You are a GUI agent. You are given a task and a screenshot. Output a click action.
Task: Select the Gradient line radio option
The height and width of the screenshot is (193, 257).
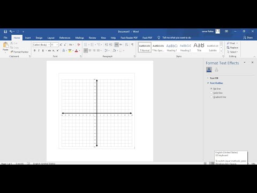[x=211, y=97]
